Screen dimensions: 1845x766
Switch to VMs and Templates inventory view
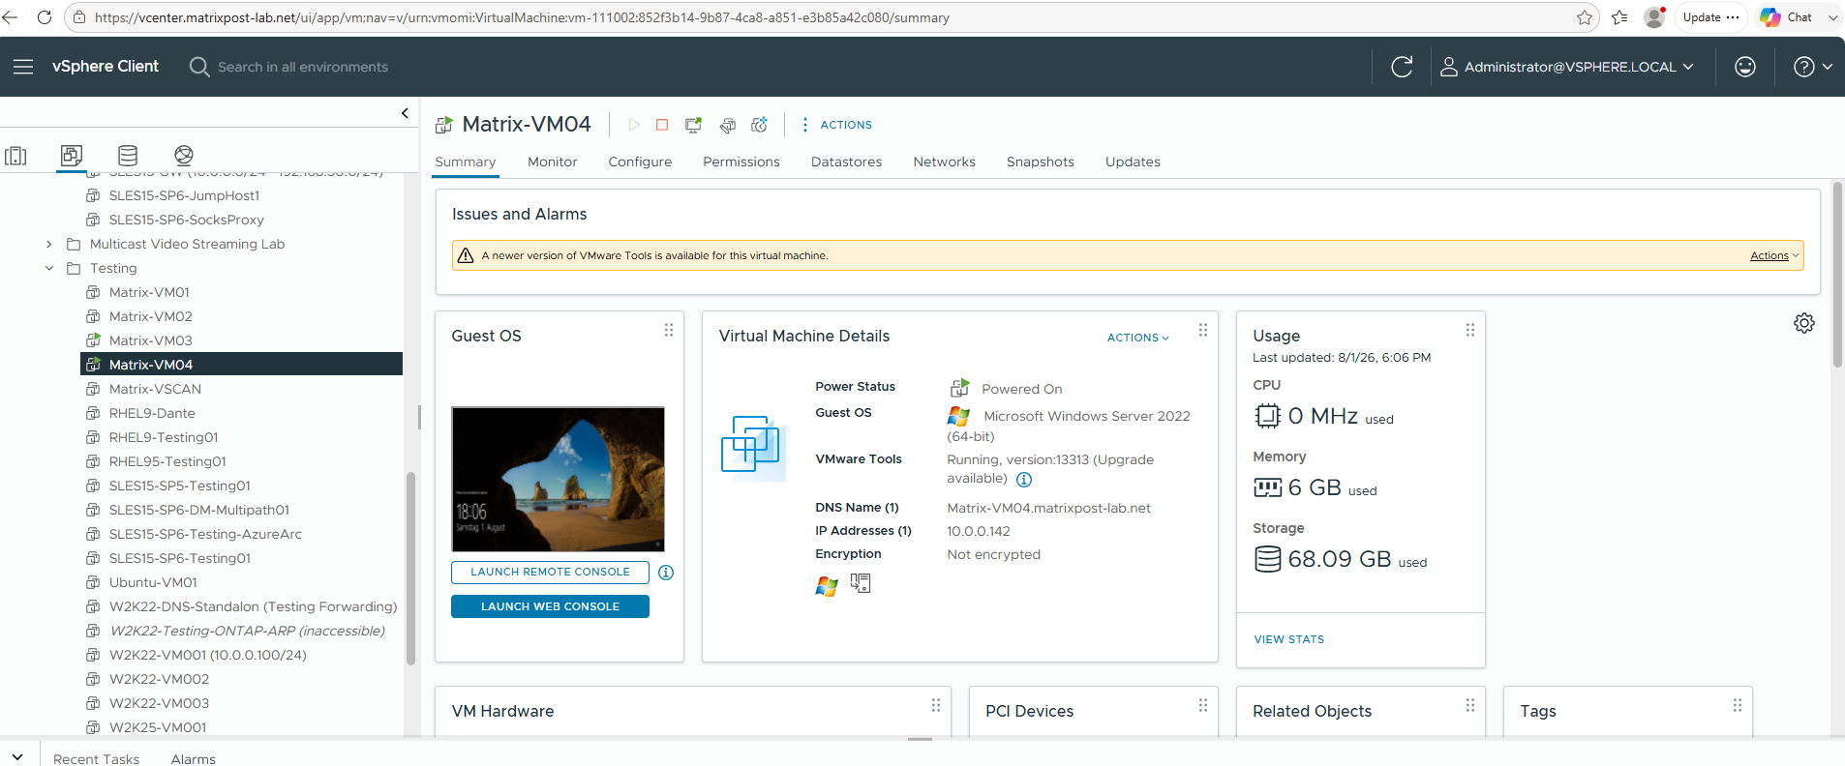72,155
